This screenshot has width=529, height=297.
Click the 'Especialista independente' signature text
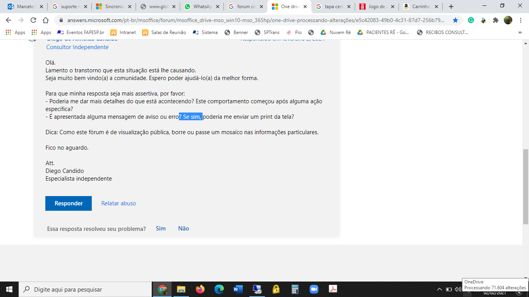(x=79, y=179)
